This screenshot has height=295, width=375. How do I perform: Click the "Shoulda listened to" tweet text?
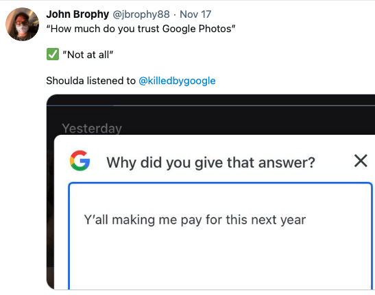(x=91, y=81)
